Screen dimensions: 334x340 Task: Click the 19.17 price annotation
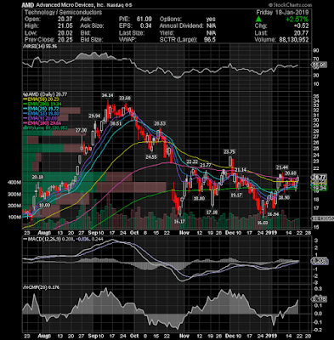pyautogui.click(x=236, y=195)
